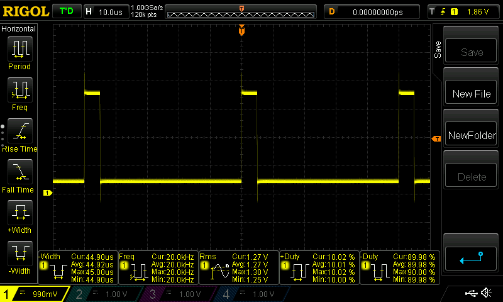Click Freq Cur:20.0kHz value
The width and height of the screenshot is (503, 302).
point(172,257)
